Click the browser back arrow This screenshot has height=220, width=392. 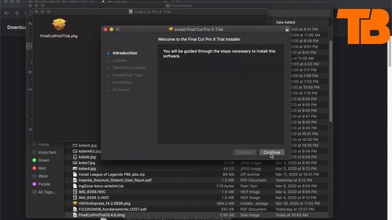pos(7,13)
